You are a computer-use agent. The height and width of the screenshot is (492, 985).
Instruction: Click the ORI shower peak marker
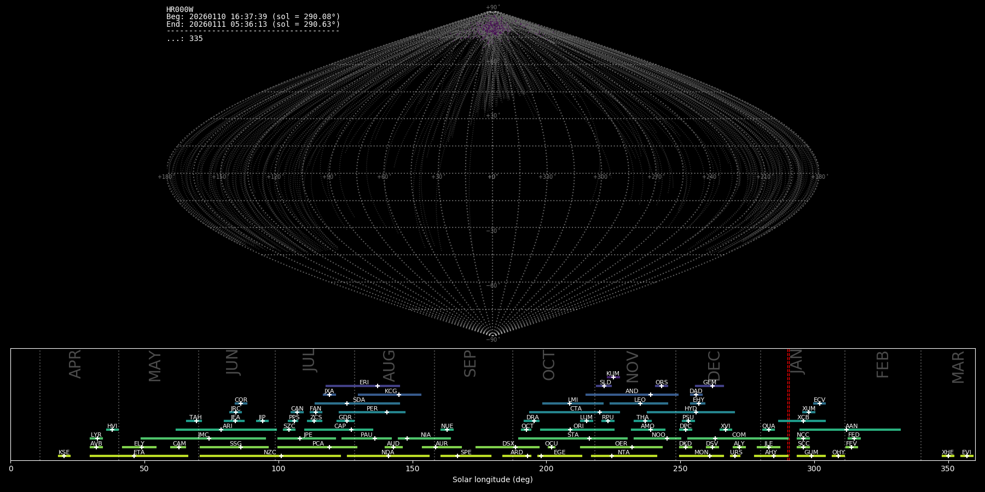click(x=570, y=430)
